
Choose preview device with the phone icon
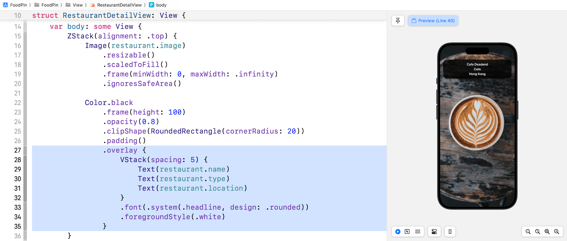click(450, 232)
